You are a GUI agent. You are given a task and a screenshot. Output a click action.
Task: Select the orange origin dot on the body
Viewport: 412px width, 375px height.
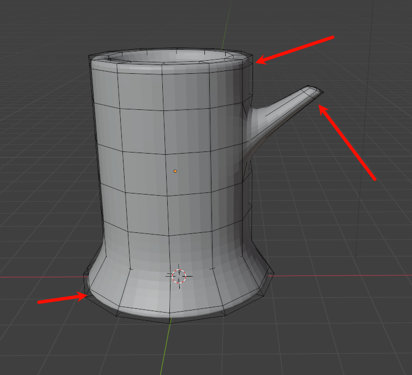pyautogui.click(x=175, y=171)
